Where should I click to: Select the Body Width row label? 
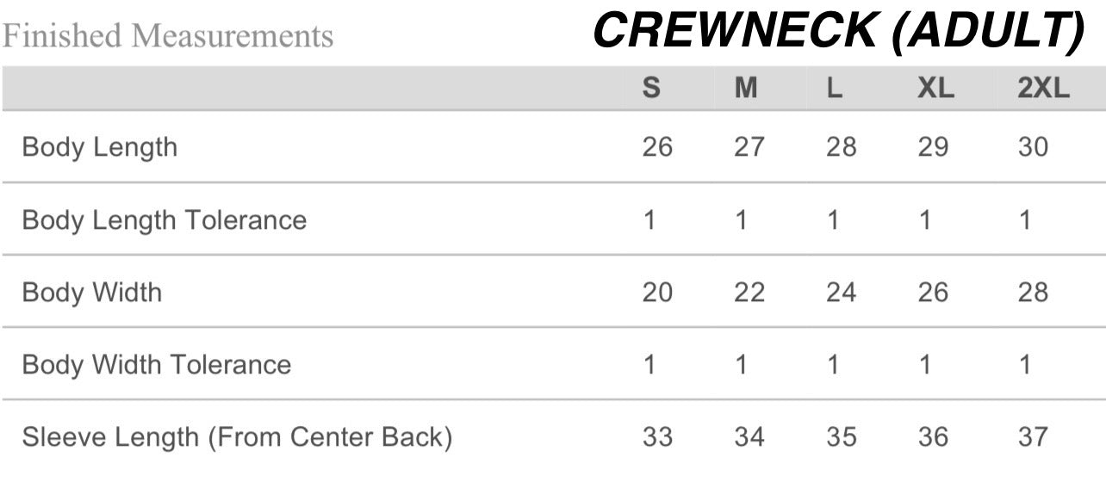point(92,293)
